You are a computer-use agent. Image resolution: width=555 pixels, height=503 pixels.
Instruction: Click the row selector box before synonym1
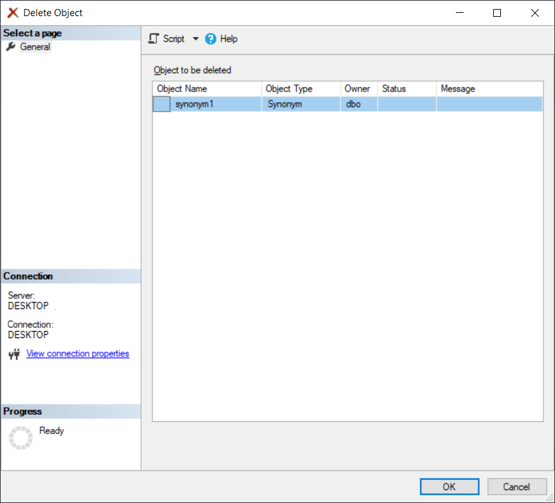click(162, 104)
